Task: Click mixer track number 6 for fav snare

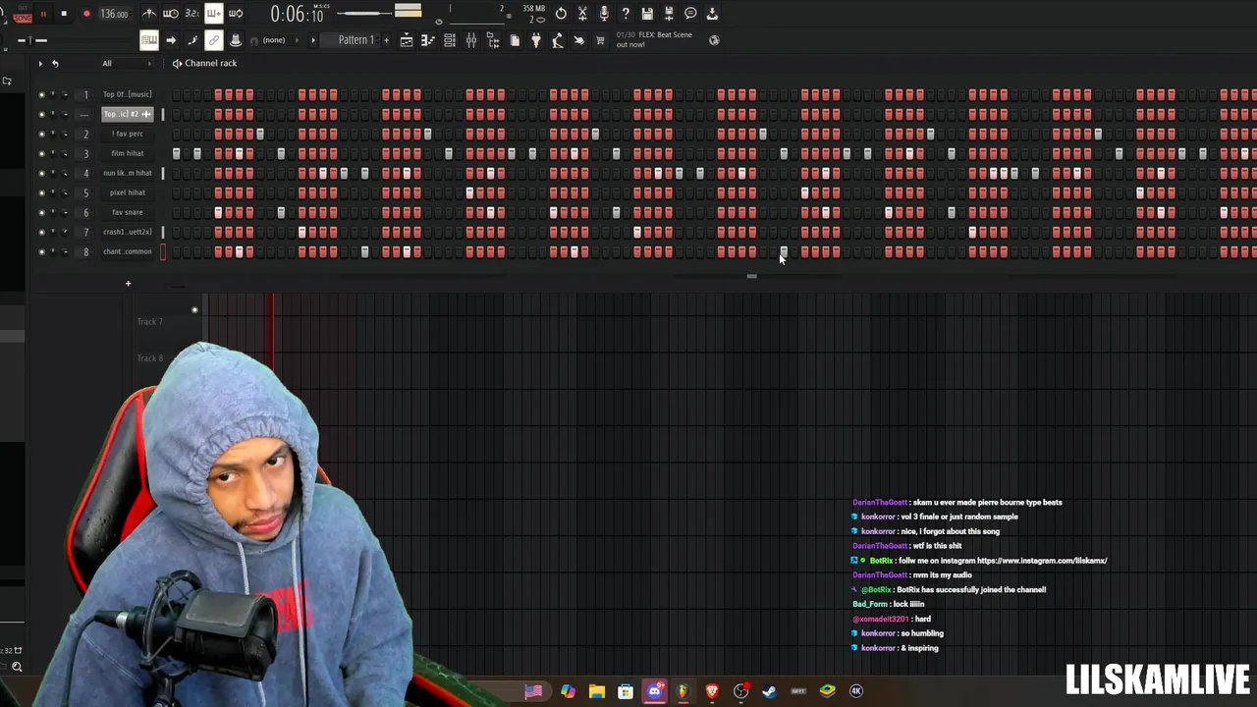Action: pos(85,212)
